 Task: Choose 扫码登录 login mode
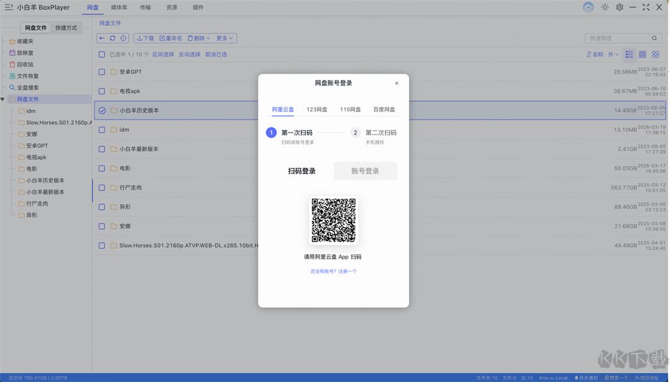(x=301, y=171)
